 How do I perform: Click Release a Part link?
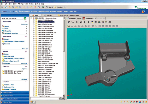coord(9,87)
